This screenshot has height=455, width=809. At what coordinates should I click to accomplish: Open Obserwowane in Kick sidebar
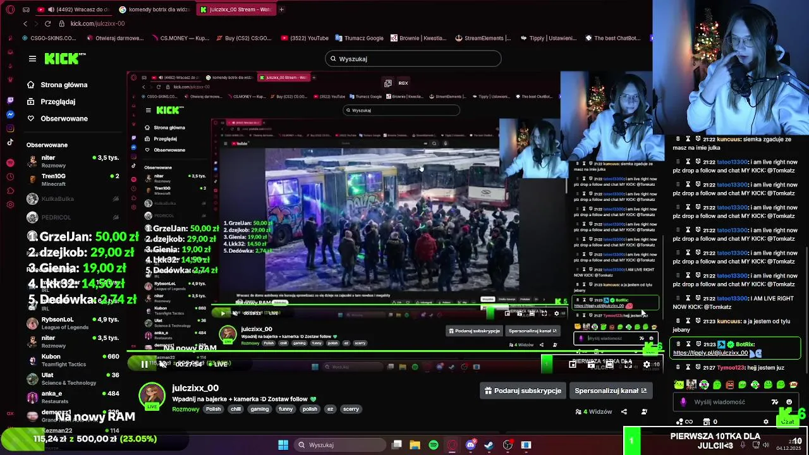click(64, 118)
